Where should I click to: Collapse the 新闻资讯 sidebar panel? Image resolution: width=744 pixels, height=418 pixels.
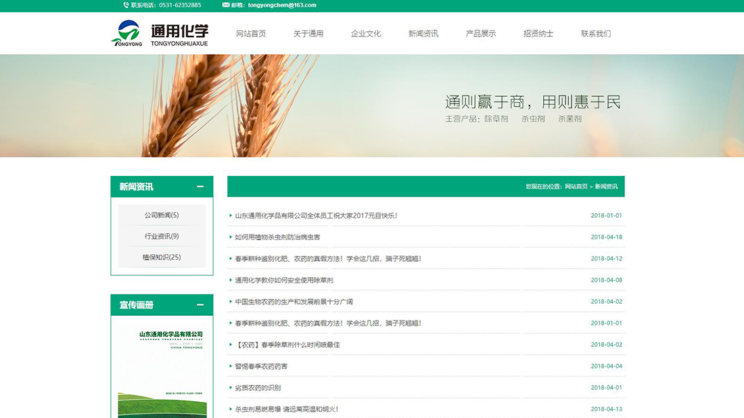(x=200, y=186)
